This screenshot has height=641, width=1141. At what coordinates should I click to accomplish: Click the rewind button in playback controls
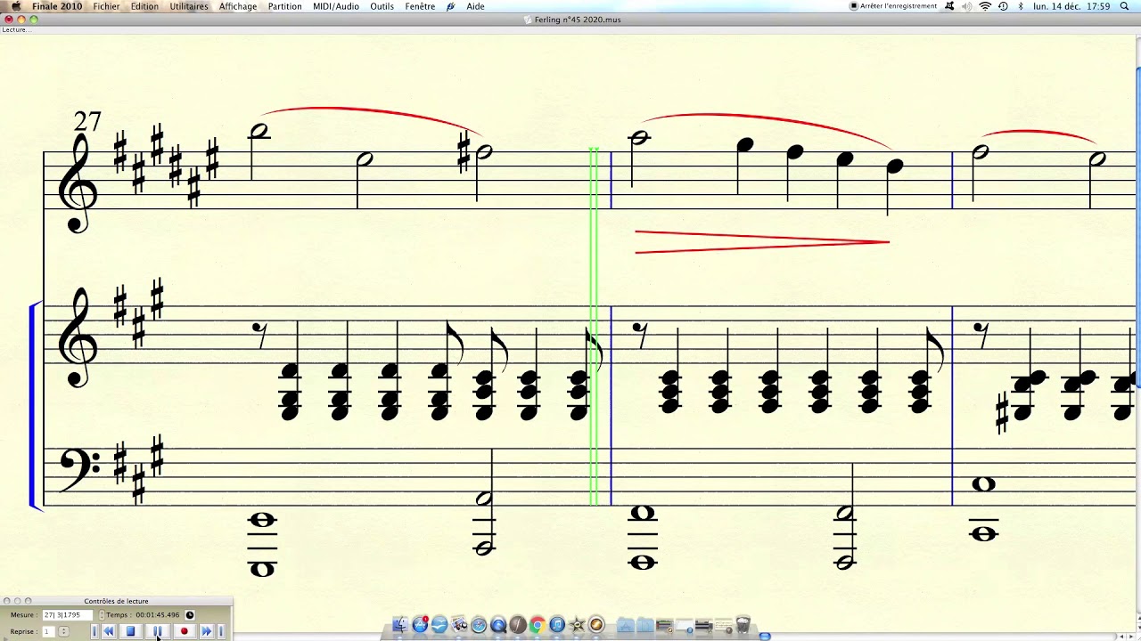click(x=109, y=631)
